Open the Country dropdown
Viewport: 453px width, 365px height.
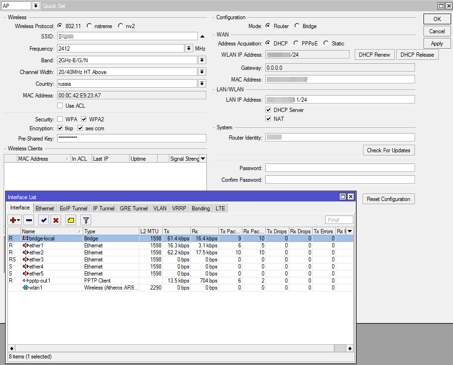202,83
